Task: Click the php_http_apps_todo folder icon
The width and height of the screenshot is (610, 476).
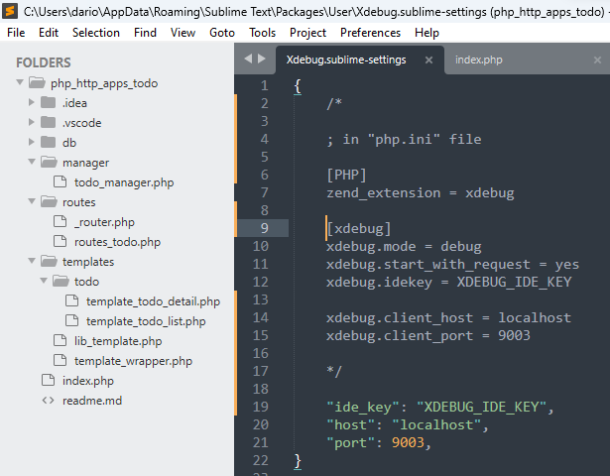Action: pyautogui.click(x=37, y=82)
